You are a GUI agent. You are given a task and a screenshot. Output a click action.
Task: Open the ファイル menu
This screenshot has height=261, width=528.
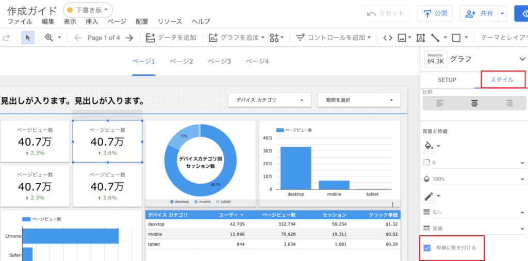point(20,22)
